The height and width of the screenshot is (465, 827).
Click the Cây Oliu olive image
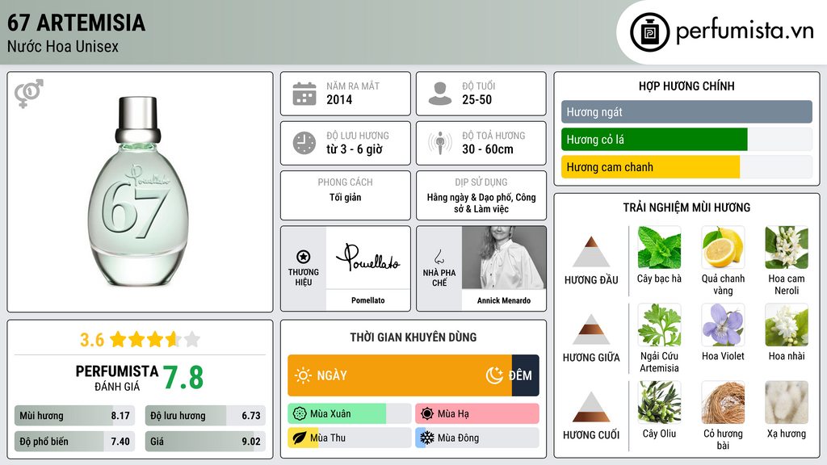pyautogui.click(x=659, y=402)
